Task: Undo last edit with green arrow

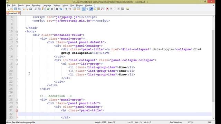Action: 48,9
